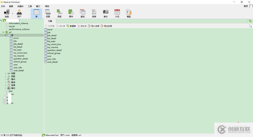Open the 用户 user management icon

tap(19, 13)
